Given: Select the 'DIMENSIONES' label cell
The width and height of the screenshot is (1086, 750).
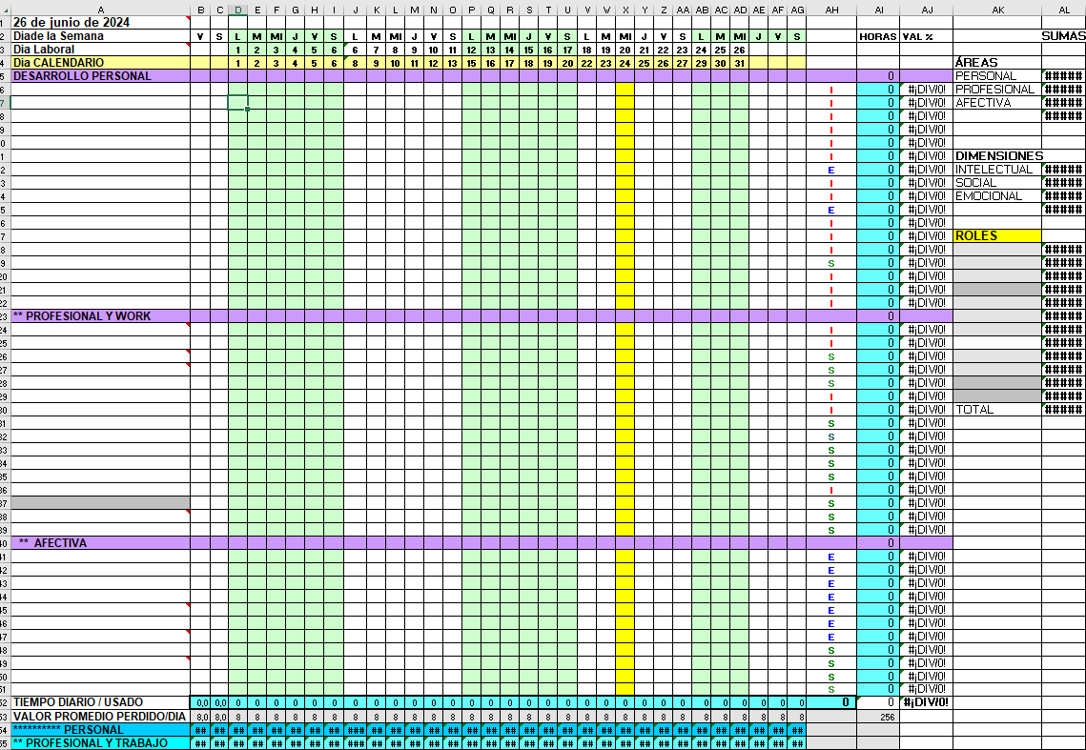Looking at the screenshot, I should (998, 155).
